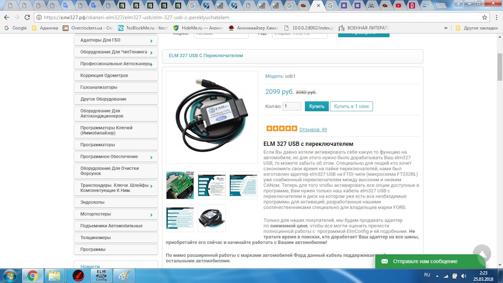Viewport: 503px width, 283px height.
Task: Open the ELM Config taskbar app
Action: (101, 276)
